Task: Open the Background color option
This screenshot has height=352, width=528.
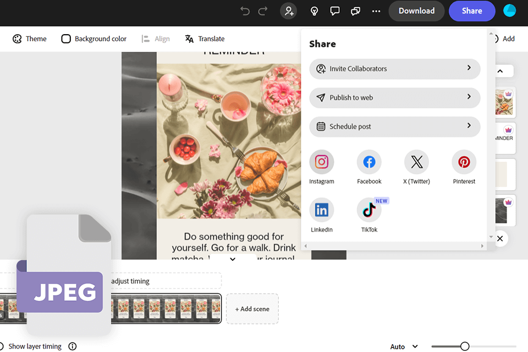Action: [x=94, y=38]
